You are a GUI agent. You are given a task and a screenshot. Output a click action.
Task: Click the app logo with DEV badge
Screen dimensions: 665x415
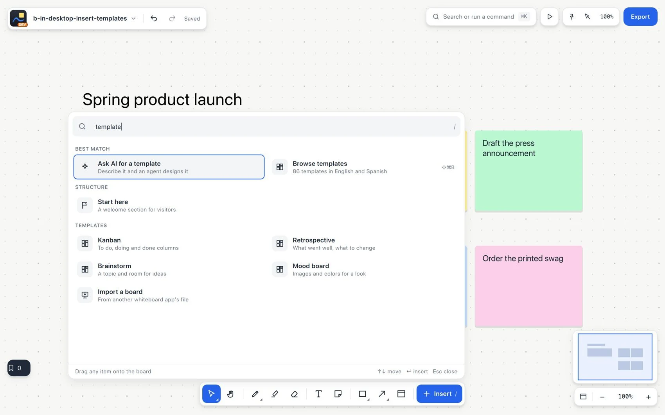pyautogui.click(x=18, y=18)
